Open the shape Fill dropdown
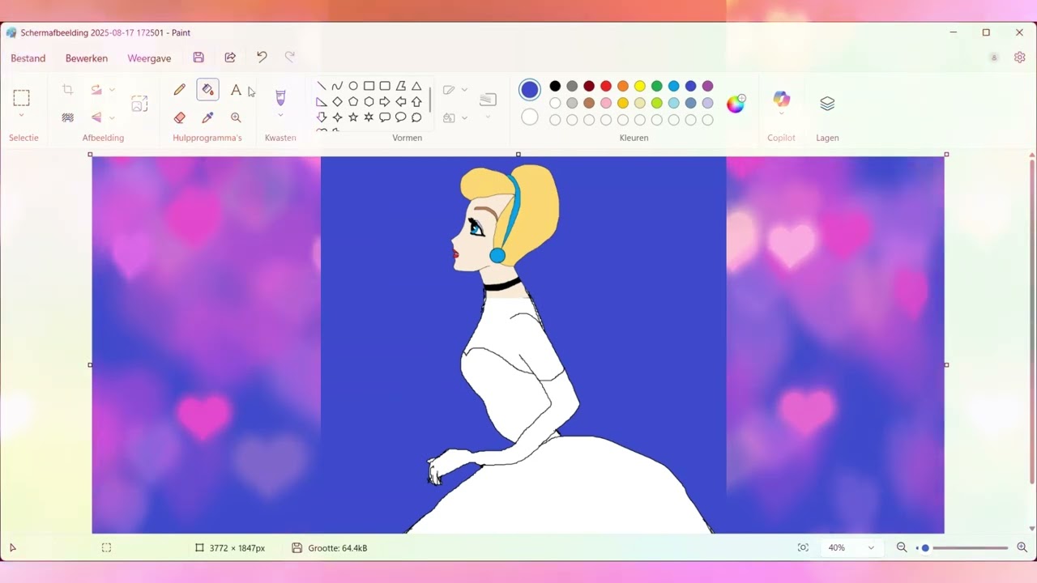The height and width of the screenshot is (583, 1037). 456,117
